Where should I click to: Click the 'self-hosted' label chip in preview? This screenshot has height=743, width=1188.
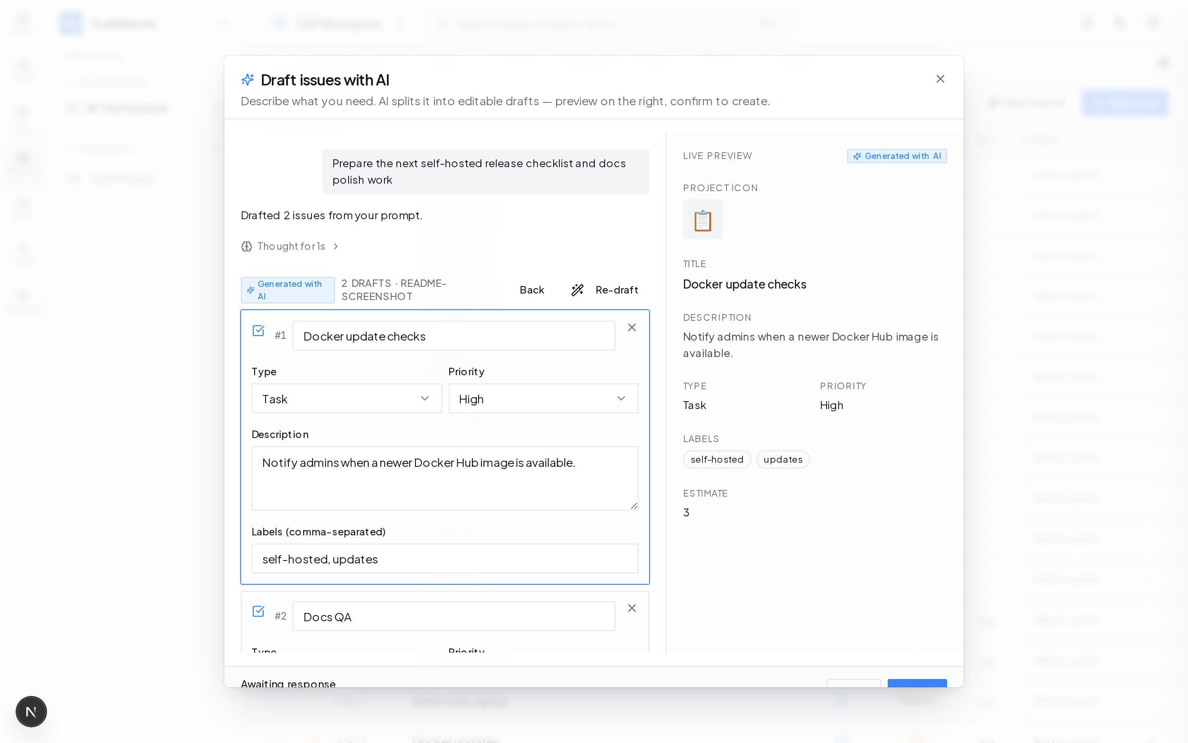717,459
